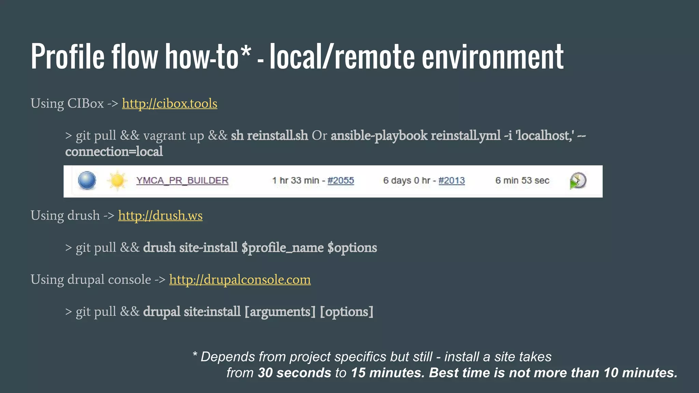This screenshot has width=699, height=393.
Task: Click the 'Best time' footnote sentence
Action: (553, 373)
